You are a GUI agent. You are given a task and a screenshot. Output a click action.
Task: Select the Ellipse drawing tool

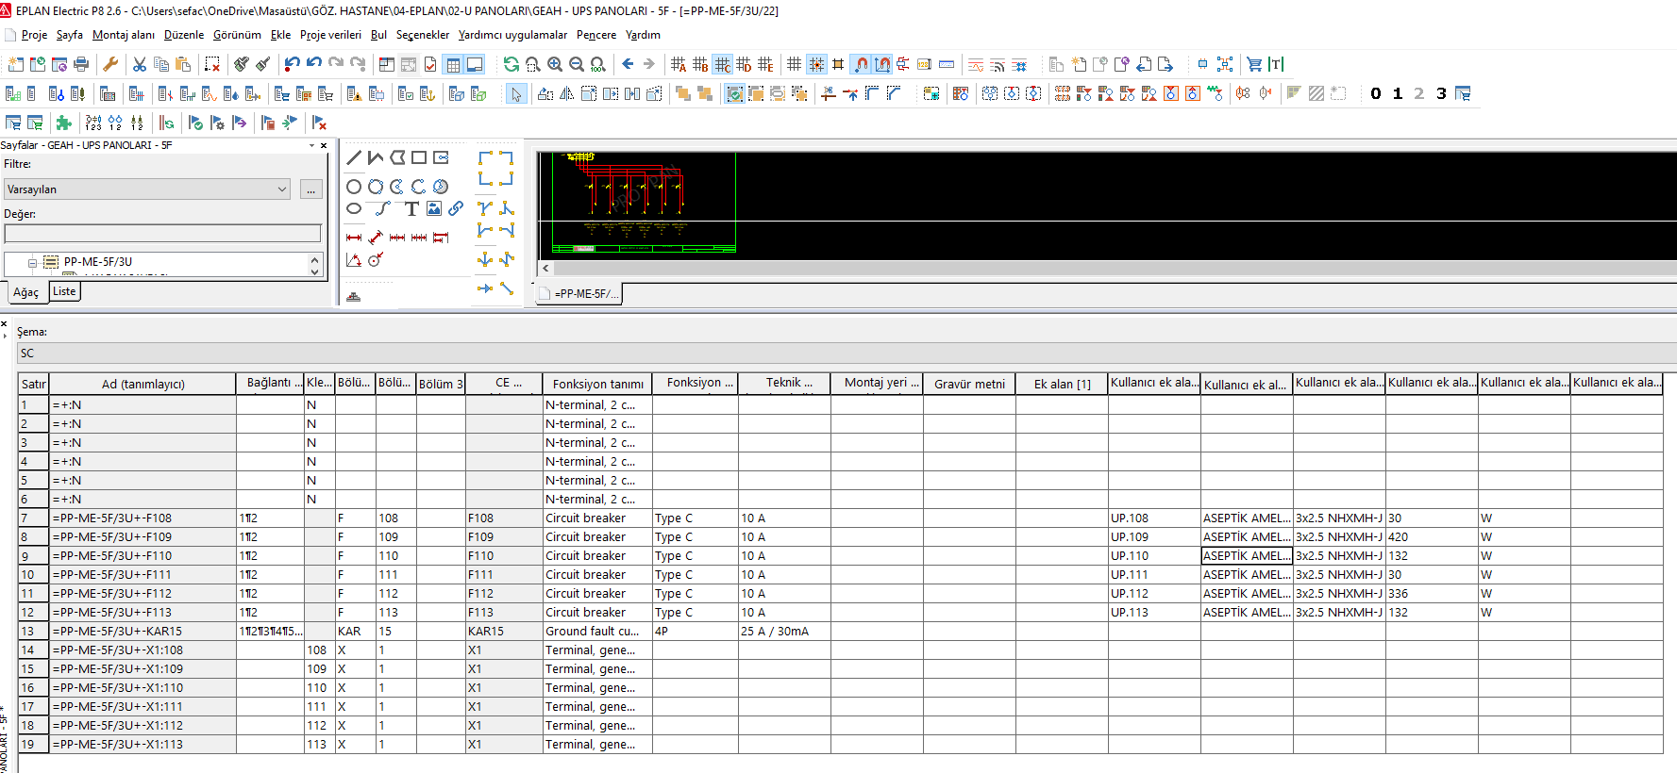coord(354,208)
